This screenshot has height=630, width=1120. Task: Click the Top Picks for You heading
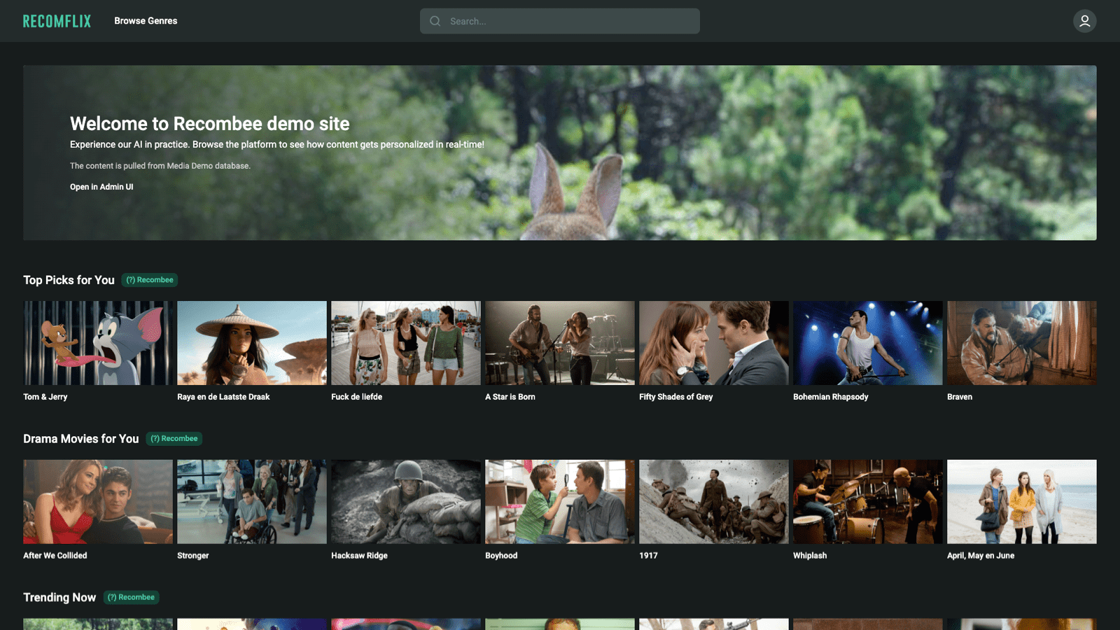click(x=69, y=280)
